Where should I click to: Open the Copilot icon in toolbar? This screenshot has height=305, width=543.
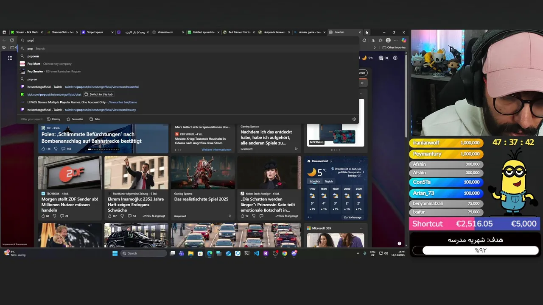click(x=404, y=40)
